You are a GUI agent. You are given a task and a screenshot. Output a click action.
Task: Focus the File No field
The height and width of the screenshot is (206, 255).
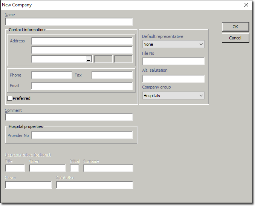(x=173, y=62)
